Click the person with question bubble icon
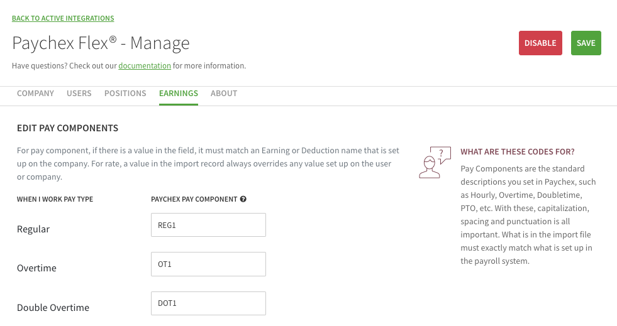 click(435, 162)
